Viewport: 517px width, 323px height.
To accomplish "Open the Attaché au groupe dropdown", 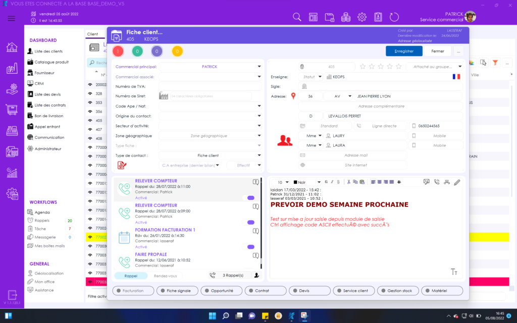I will pyautogui.click(x=435, y=67).
